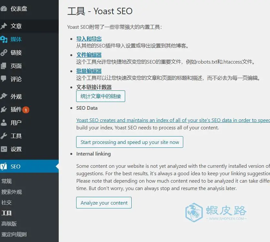This screenshot has width=270, height=242.
Task: Click the Analyze your content button
Action: coord(104,203)
